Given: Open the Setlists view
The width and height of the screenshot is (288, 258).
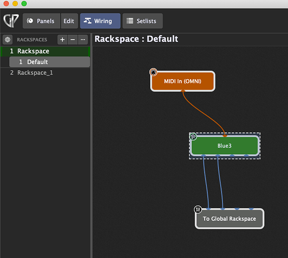Looking at the screenshot, I should coord(142,21).
